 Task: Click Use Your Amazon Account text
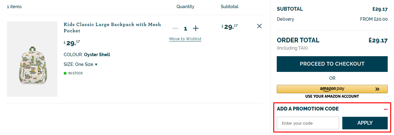[332, 96]
